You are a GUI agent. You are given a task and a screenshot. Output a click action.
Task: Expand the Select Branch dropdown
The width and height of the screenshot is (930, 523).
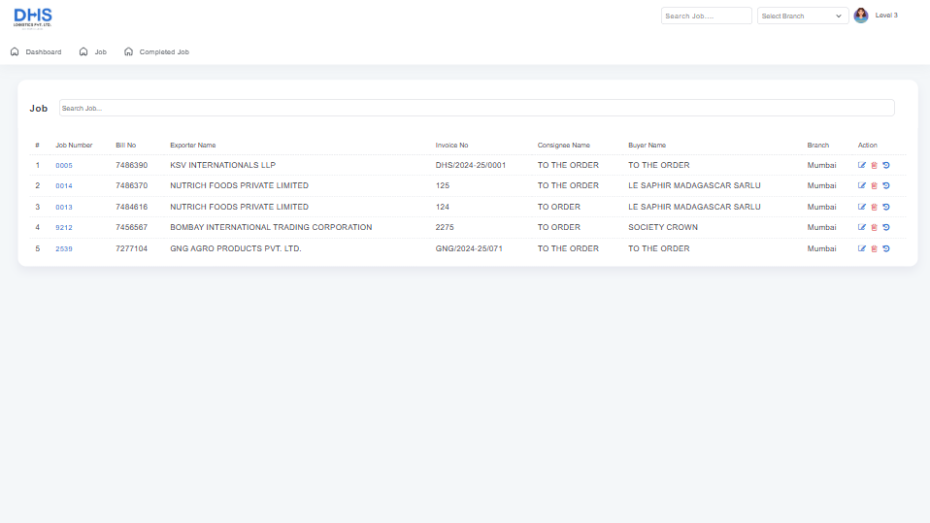coord(803,16)
